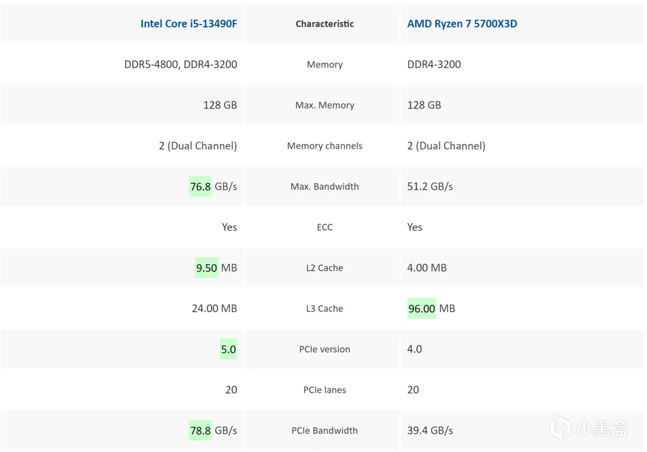Click the Characteristic column header

point(325,24)
